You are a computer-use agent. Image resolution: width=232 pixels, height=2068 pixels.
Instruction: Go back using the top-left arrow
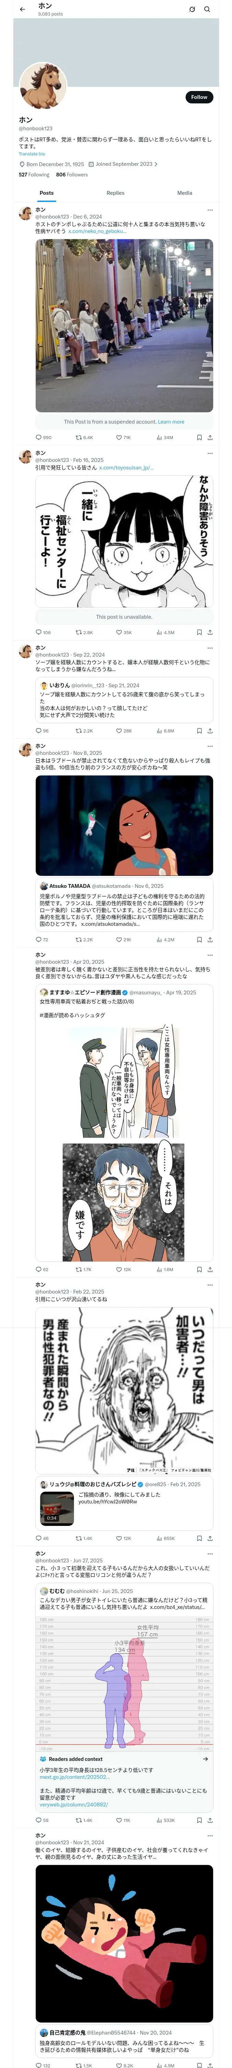[x=22, y=9]
